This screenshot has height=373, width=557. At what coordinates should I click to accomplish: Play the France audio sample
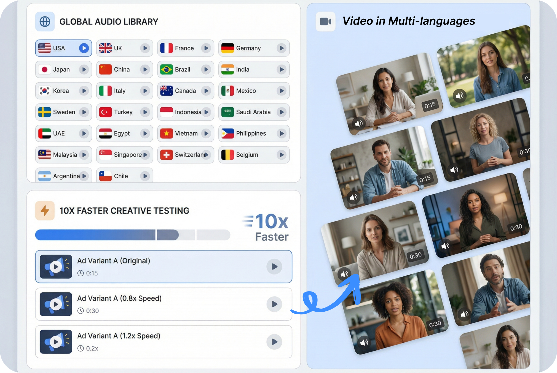[x=206, y=48]
